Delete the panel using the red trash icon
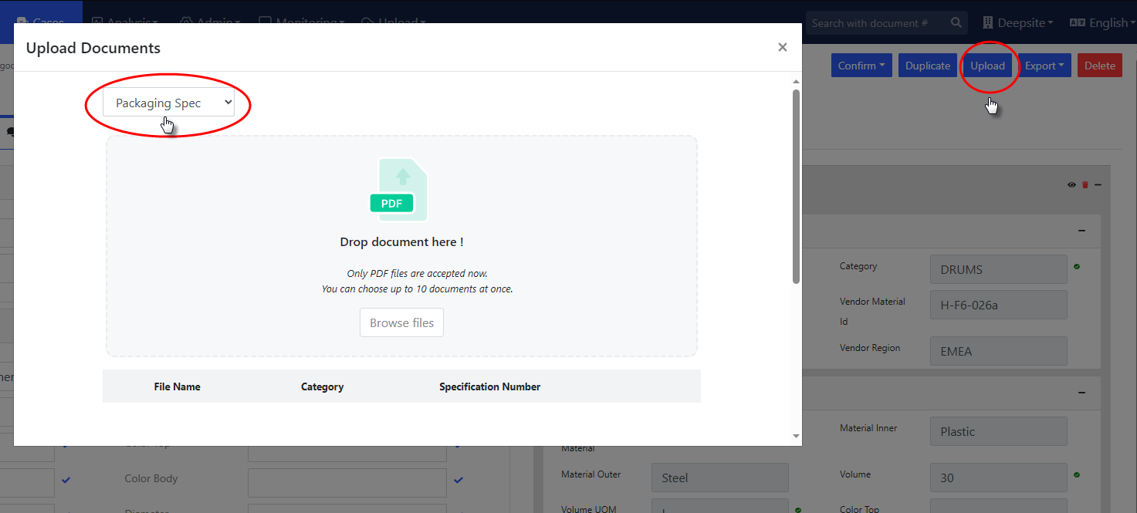The width and height of the screenshot is (1137, 513). coord(1085,184)
